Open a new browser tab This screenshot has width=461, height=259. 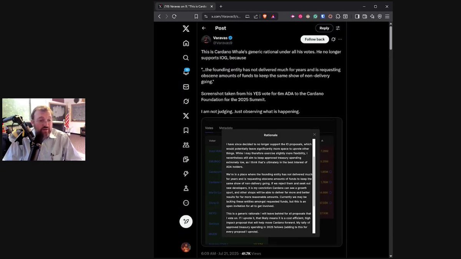click(x=221, y=6)
